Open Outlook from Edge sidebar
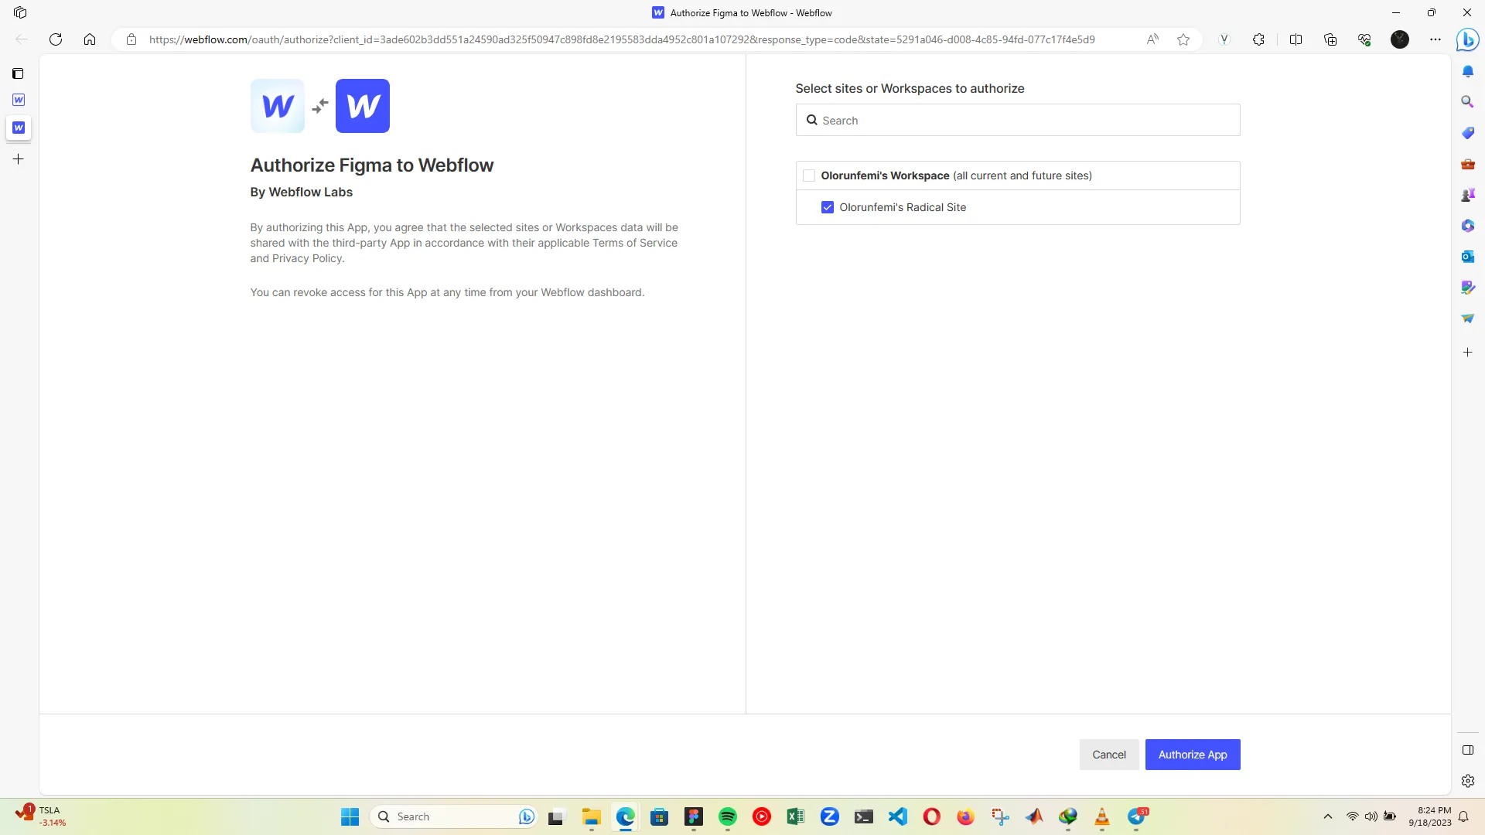This screenshot has height=835, width=1485. point(1467,257)
